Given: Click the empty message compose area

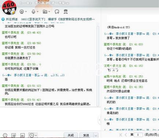Looking at the screenshot, I should 50,119.
